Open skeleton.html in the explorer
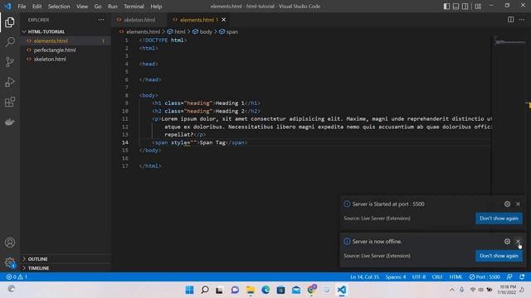531x298 pixels. click(x=66, y=59)
